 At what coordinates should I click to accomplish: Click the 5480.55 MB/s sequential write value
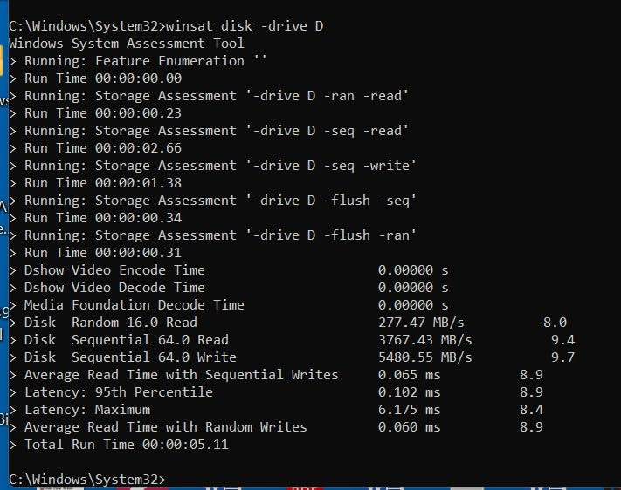coord(424,357)
